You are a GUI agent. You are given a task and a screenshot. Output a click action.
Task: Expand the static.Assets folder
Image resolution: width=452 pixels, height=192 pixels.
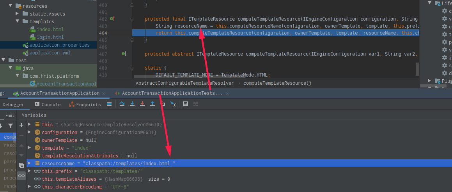[17, 14]
